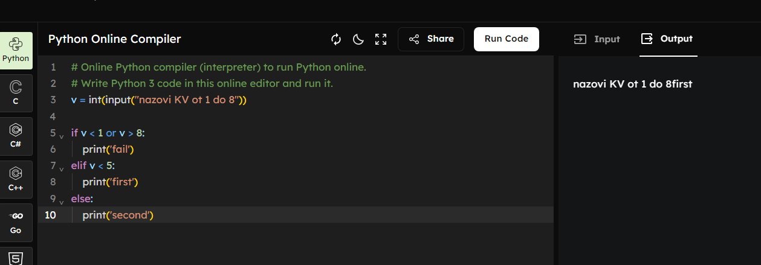Select the HTML5 icon in sidebar
Viewport: 761px width, 265px height.
point(16,258)
